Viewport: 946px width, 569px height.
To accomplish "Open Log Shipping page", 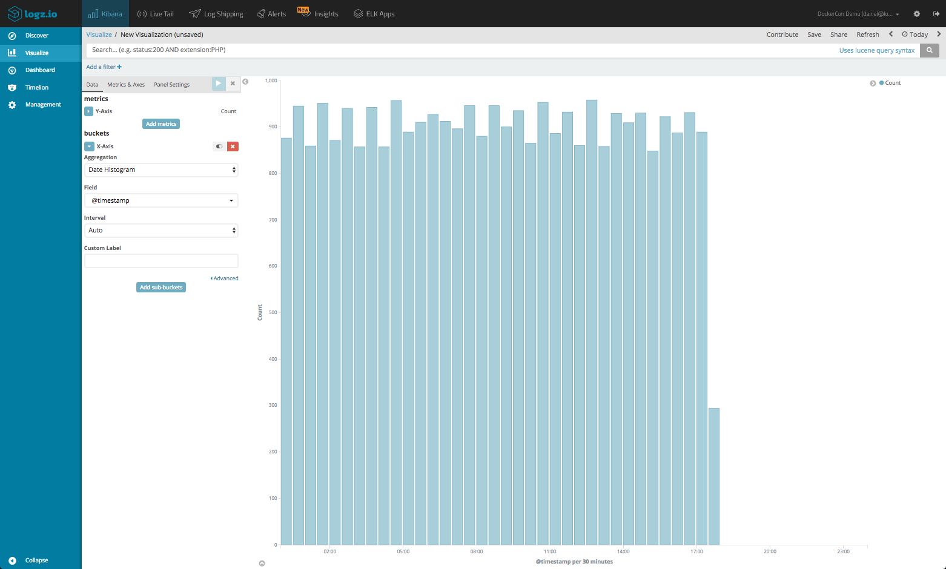I will 216,14.
